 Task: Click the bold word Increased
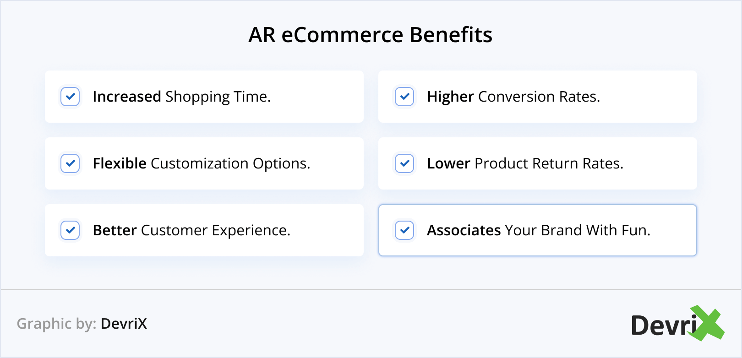point(127,97)
